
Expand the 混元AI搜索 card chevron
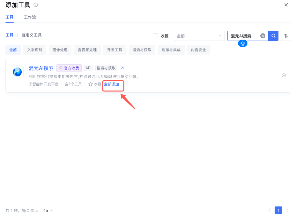click(x=284, y=75)
